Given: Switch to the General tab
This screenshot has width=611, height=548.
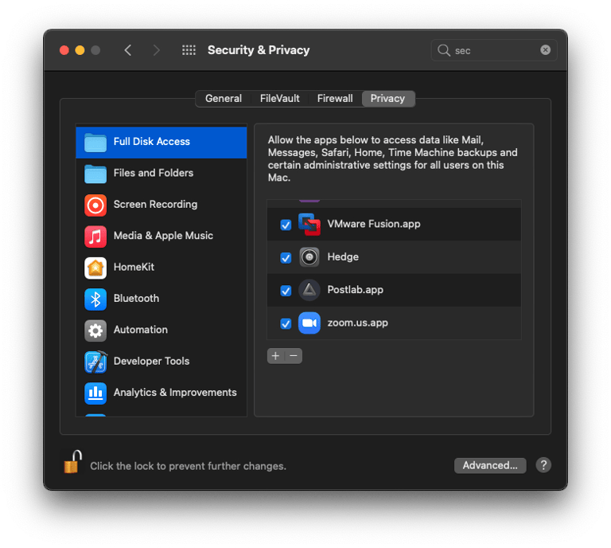Looking at the screenshot, I should click(x=224, y=99).
